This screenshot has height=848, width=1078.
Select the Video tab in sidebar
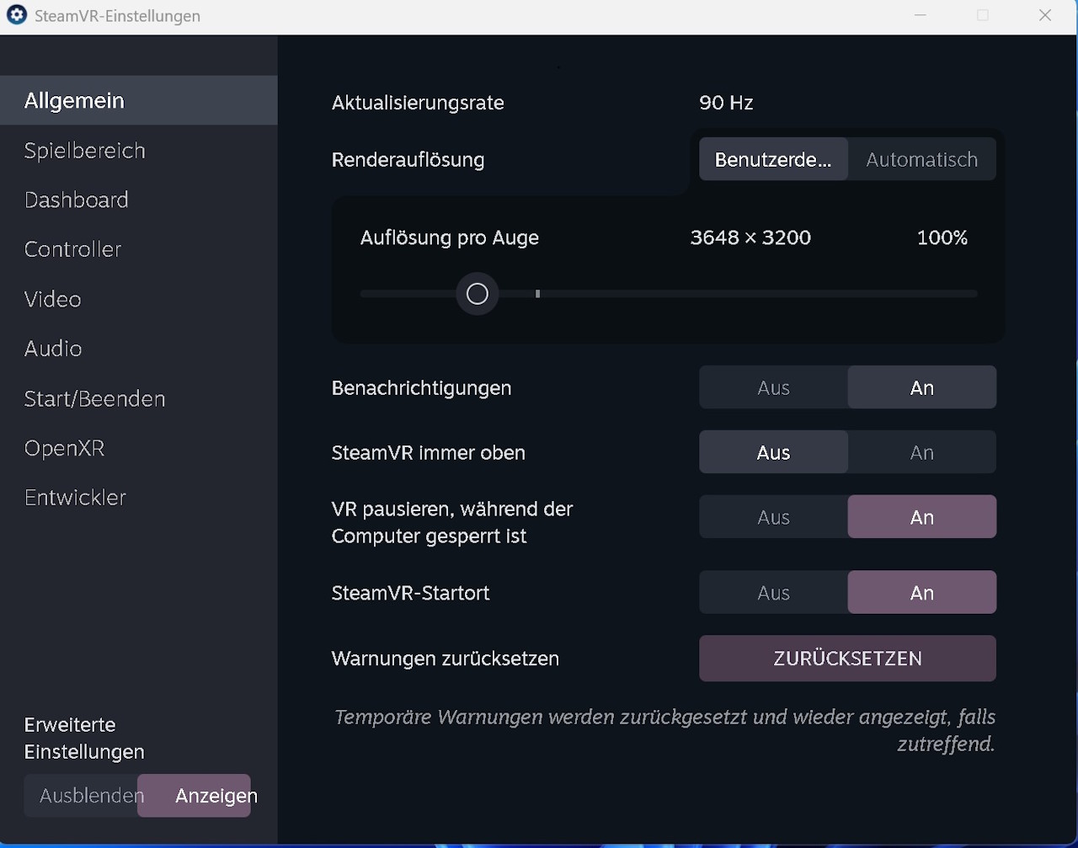53,300
